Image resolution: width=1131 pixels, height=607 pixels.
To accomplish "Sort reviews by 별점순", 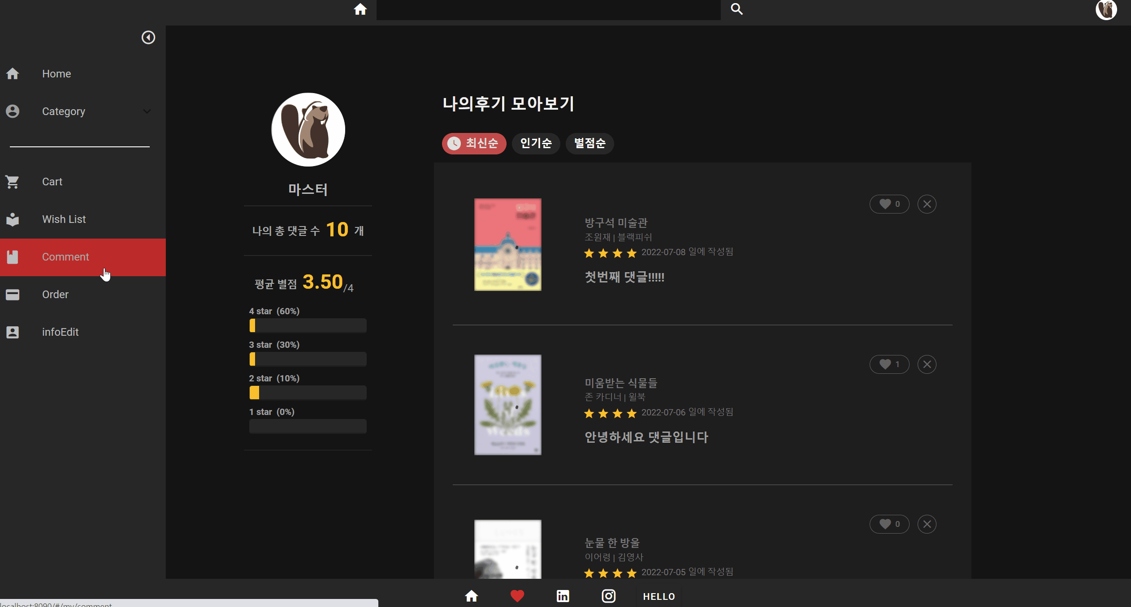I will pos(589,143).
